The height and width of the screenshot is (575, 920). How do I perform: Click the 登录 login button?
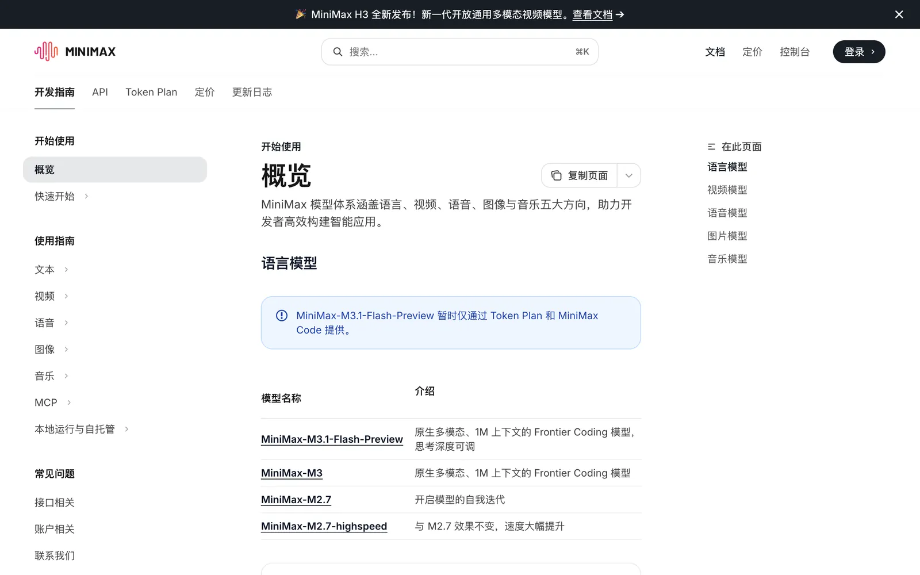coord(859,52)
